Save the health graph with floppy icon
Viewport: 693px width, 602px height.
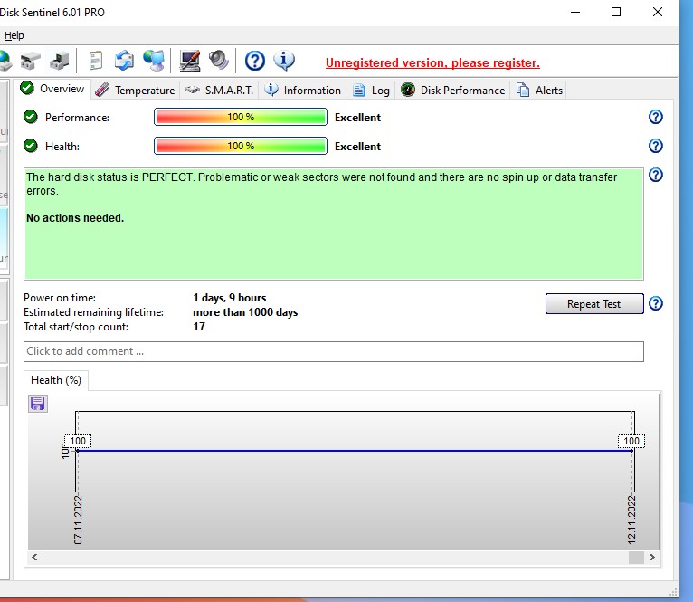click(x=38, y=404)
